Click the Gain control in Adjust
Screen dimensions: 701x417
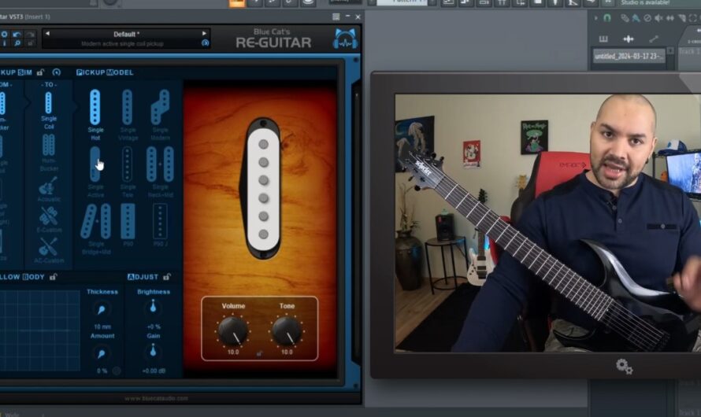click(x=153, y=351)
